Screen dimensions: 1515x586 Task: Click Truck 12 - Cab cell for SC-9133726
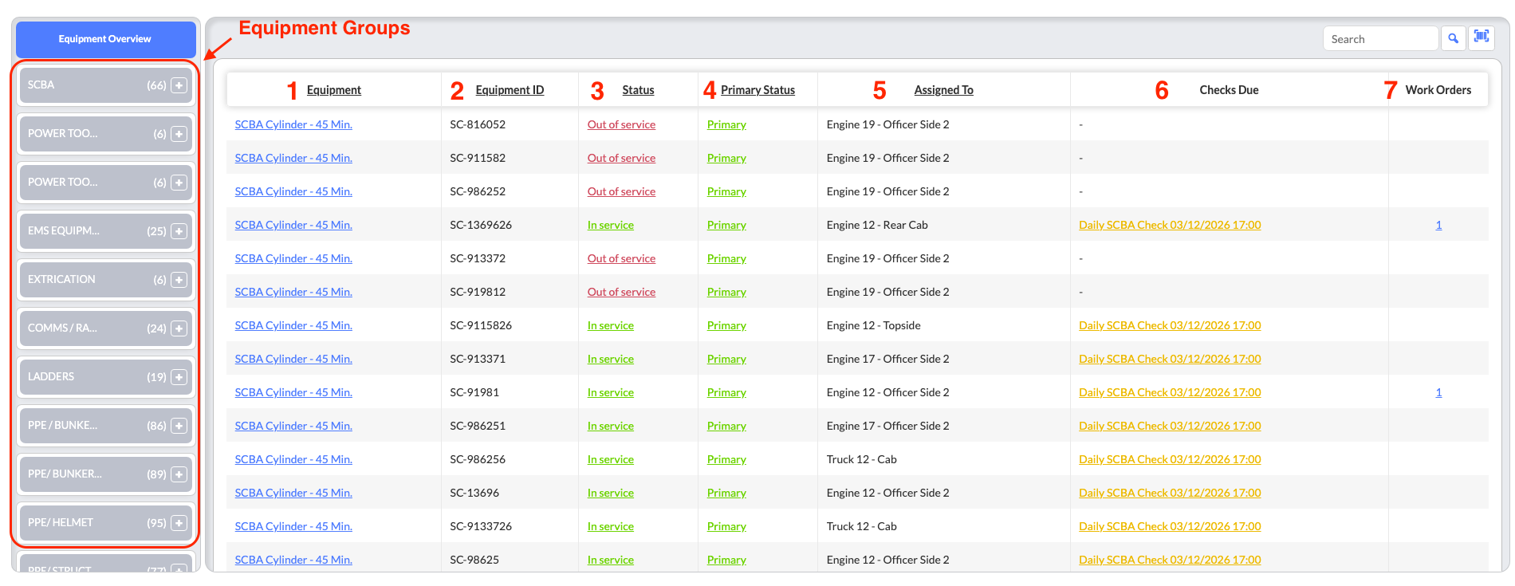(861, 526)
